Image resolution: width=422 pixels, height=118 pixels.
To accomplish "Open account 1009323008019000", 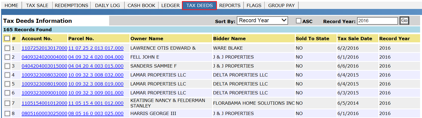I will pyautogui.click(x=44, y=84).
